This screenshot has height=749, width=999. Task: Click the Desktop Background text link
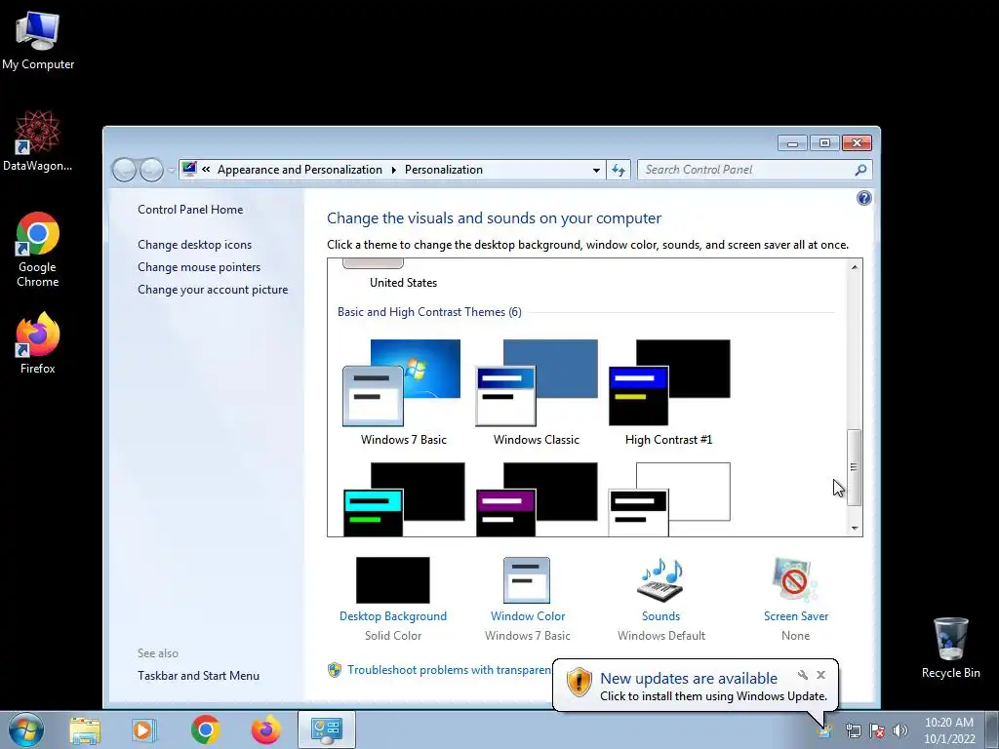pos(392,616)
